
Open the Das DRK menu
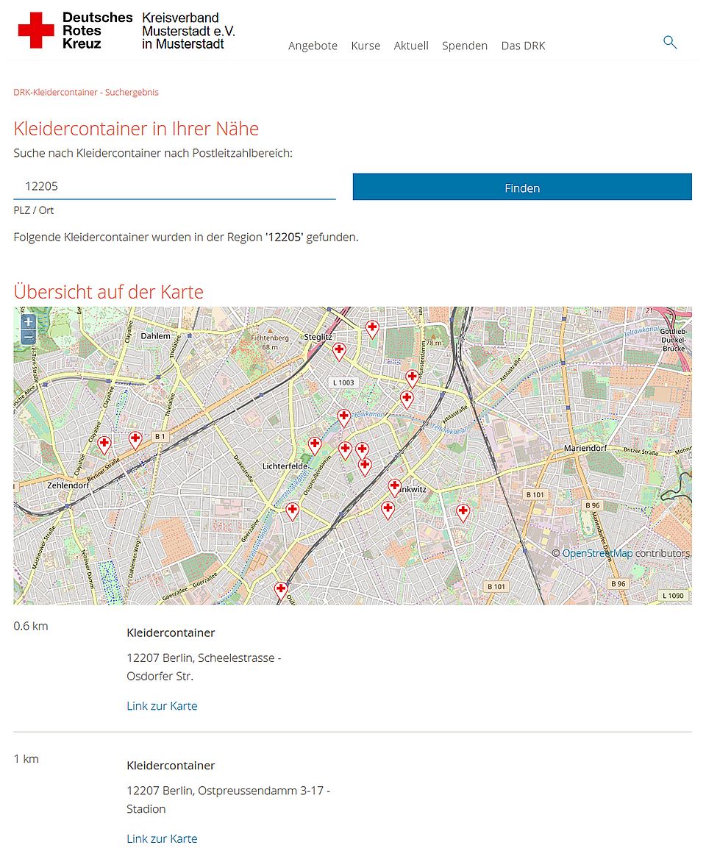point(523,46)
